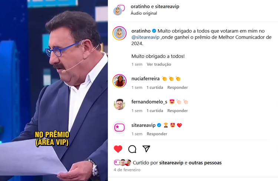This screenshot has height=181, width=278.
Task: Click oratinho verified badge in caption
Action: (x=154, y=31)
